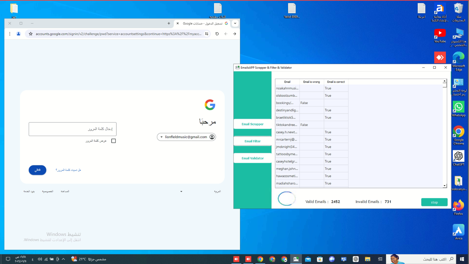Screen dimensions: 469x264
Task: Close the Google sign-in tab
Action: click(178, 23)
